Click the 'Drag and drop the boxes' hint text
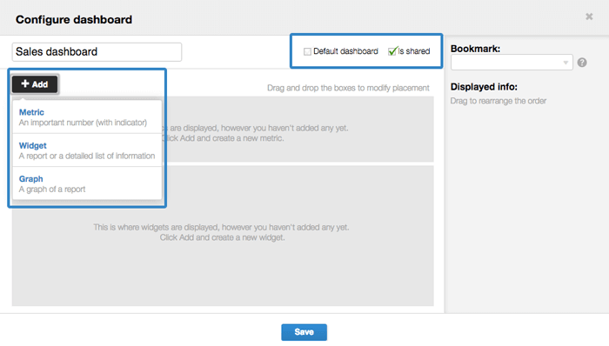 [348, 88]
